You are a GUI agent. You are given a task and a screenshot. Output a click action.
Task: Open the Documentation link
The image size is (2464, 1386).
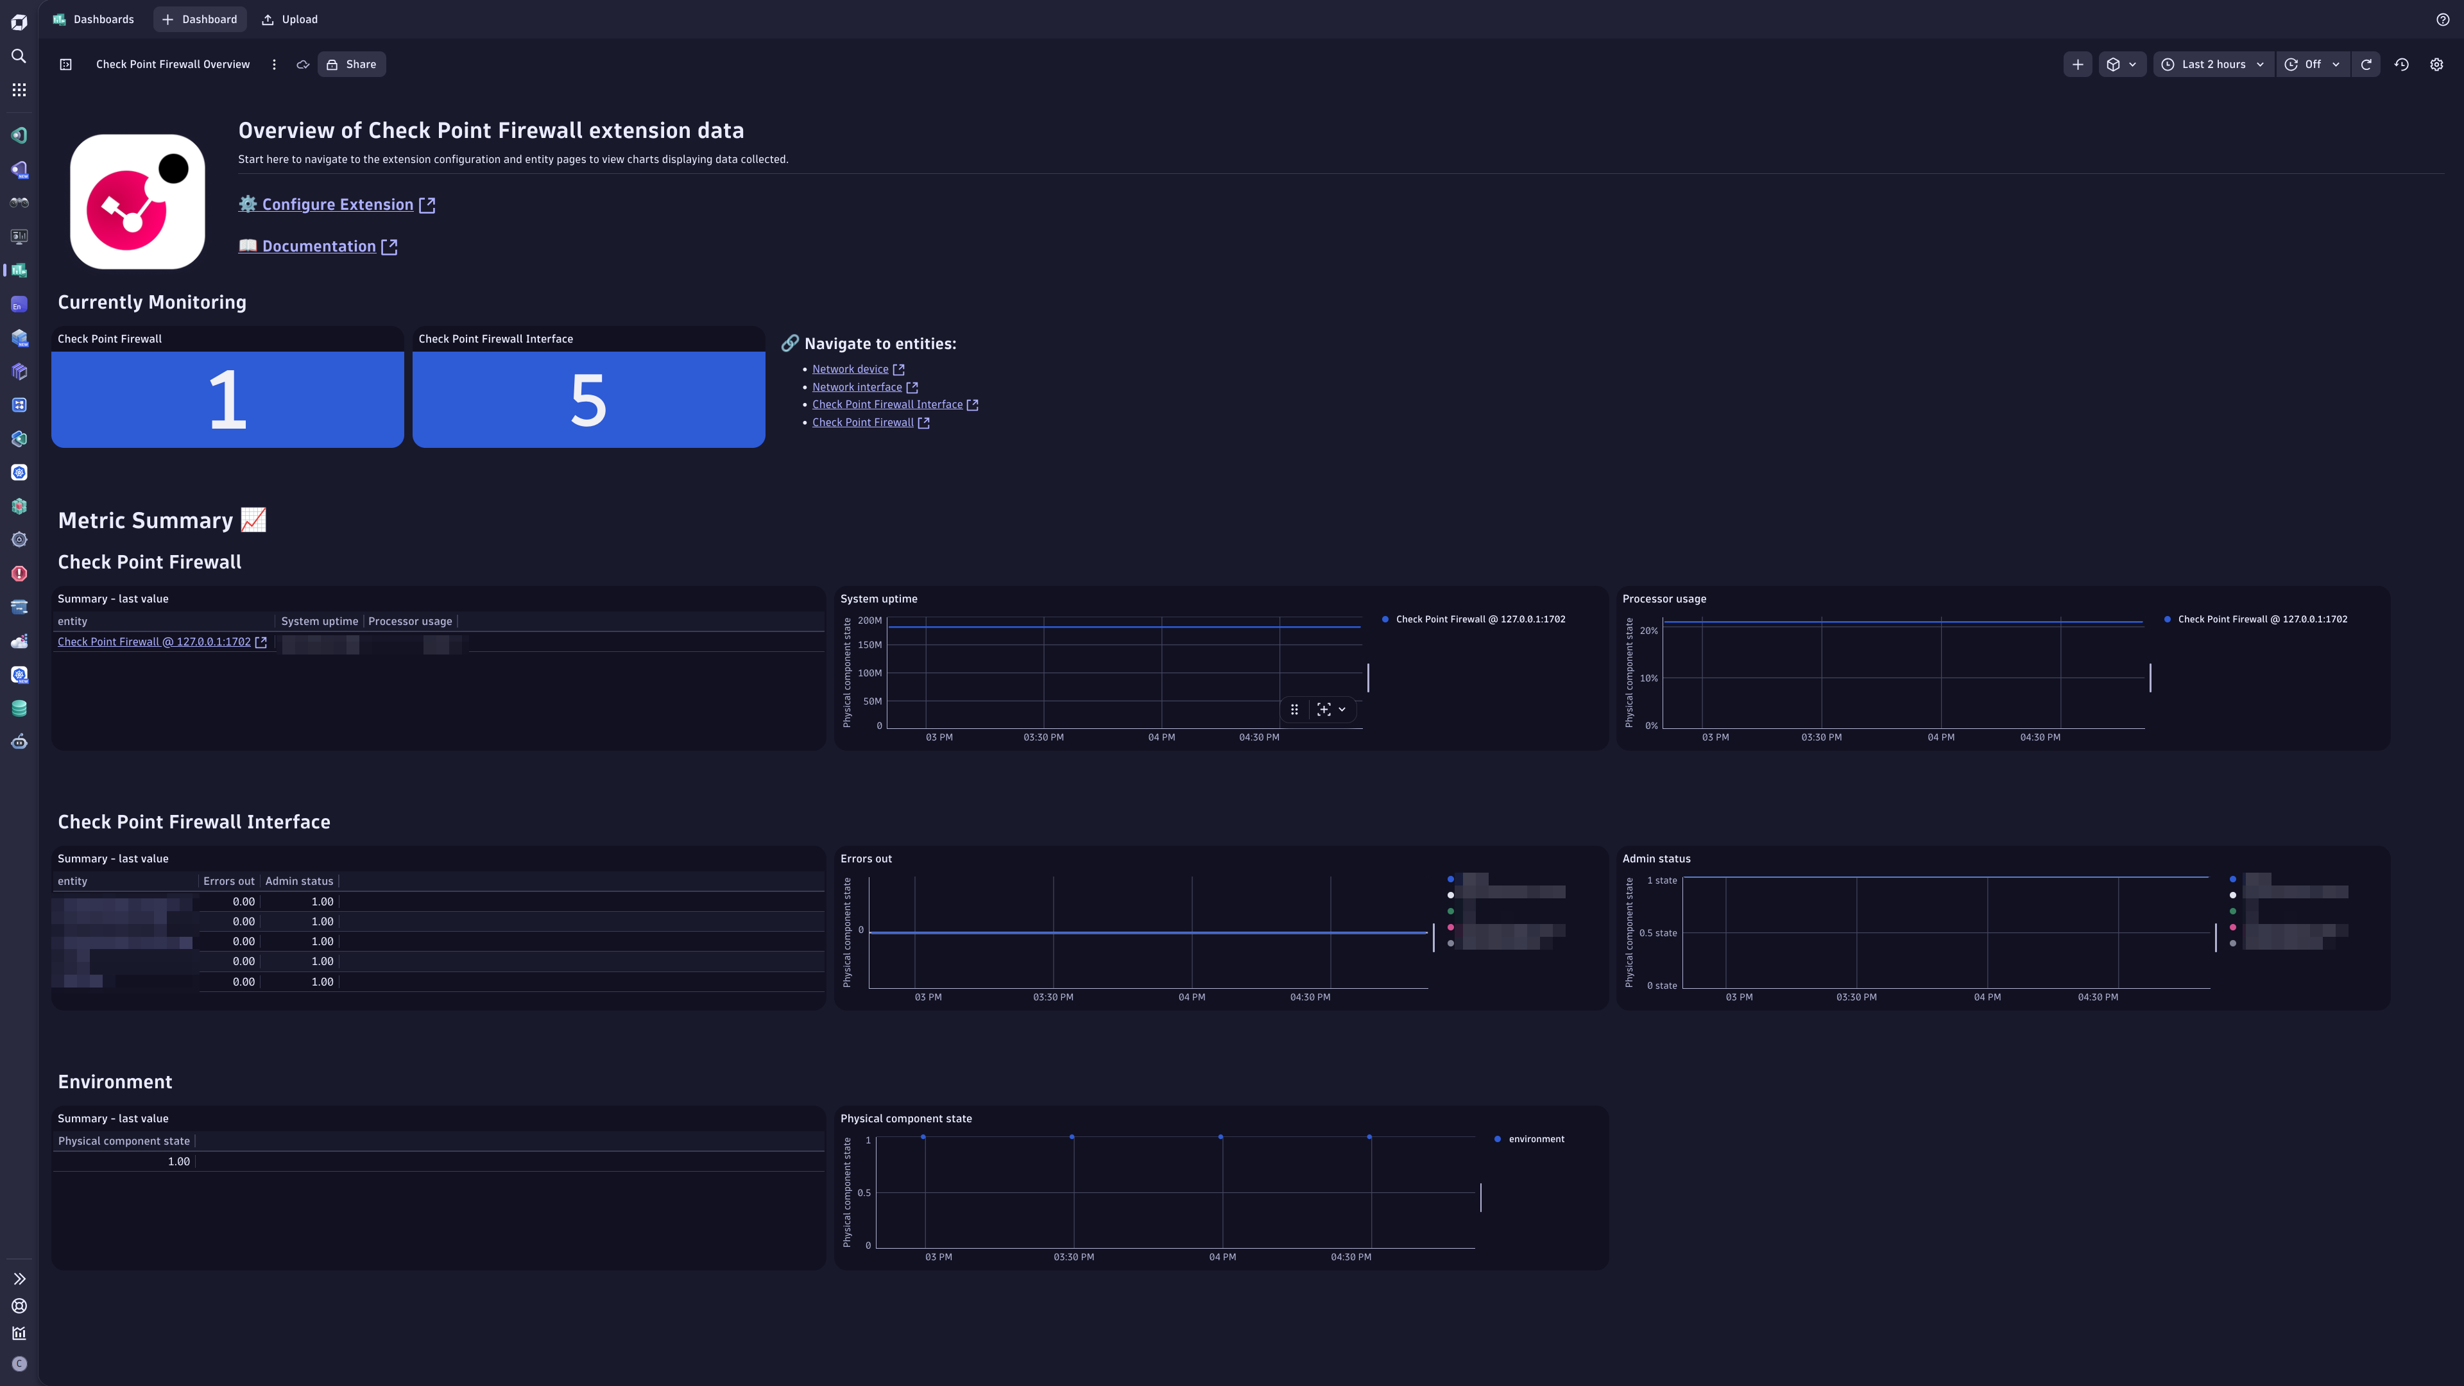click(318, 246)
